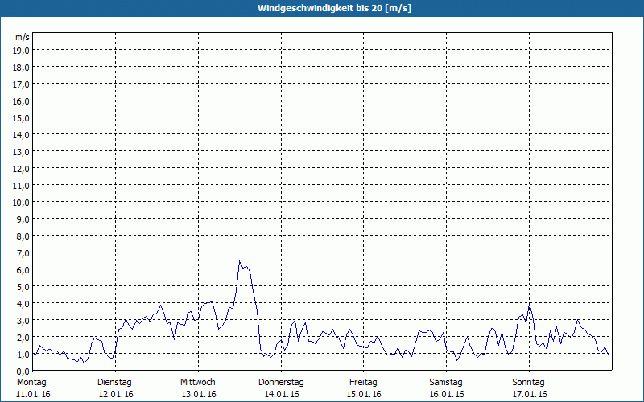Click the 'Sonntag' day label
This screenshot has width=644, height=402.
click(528, 383)
